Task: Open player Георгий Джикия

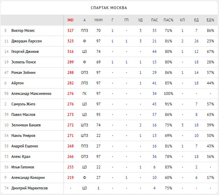Action: (25, 51)
